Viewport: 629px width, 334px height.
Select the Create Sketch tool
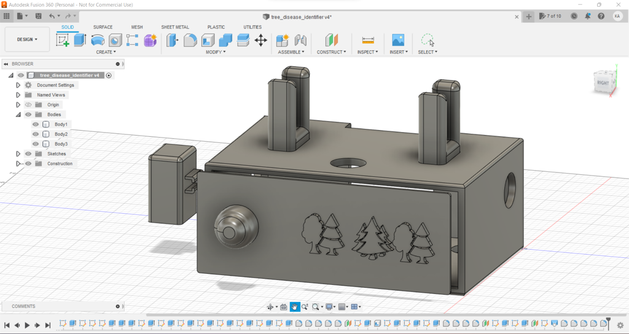pos(63,41)
